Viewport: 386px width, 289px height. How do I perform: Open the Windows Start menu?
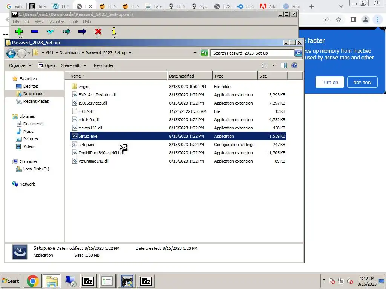[10, 281]
